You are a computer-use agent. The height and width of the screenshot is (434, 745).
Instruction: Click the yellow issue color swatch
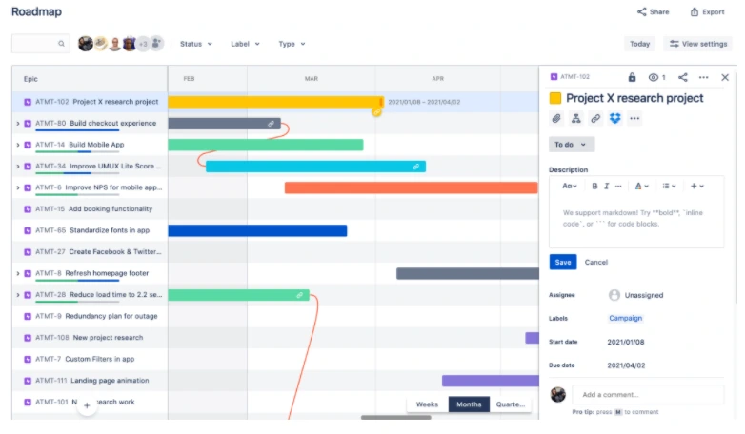point(555,98)
